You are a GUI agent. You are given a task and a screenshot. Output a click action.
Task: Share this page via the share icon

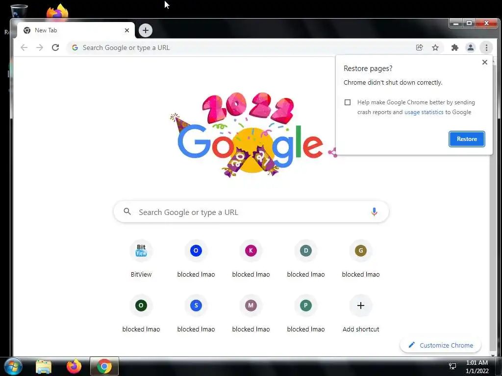(420, 47)
